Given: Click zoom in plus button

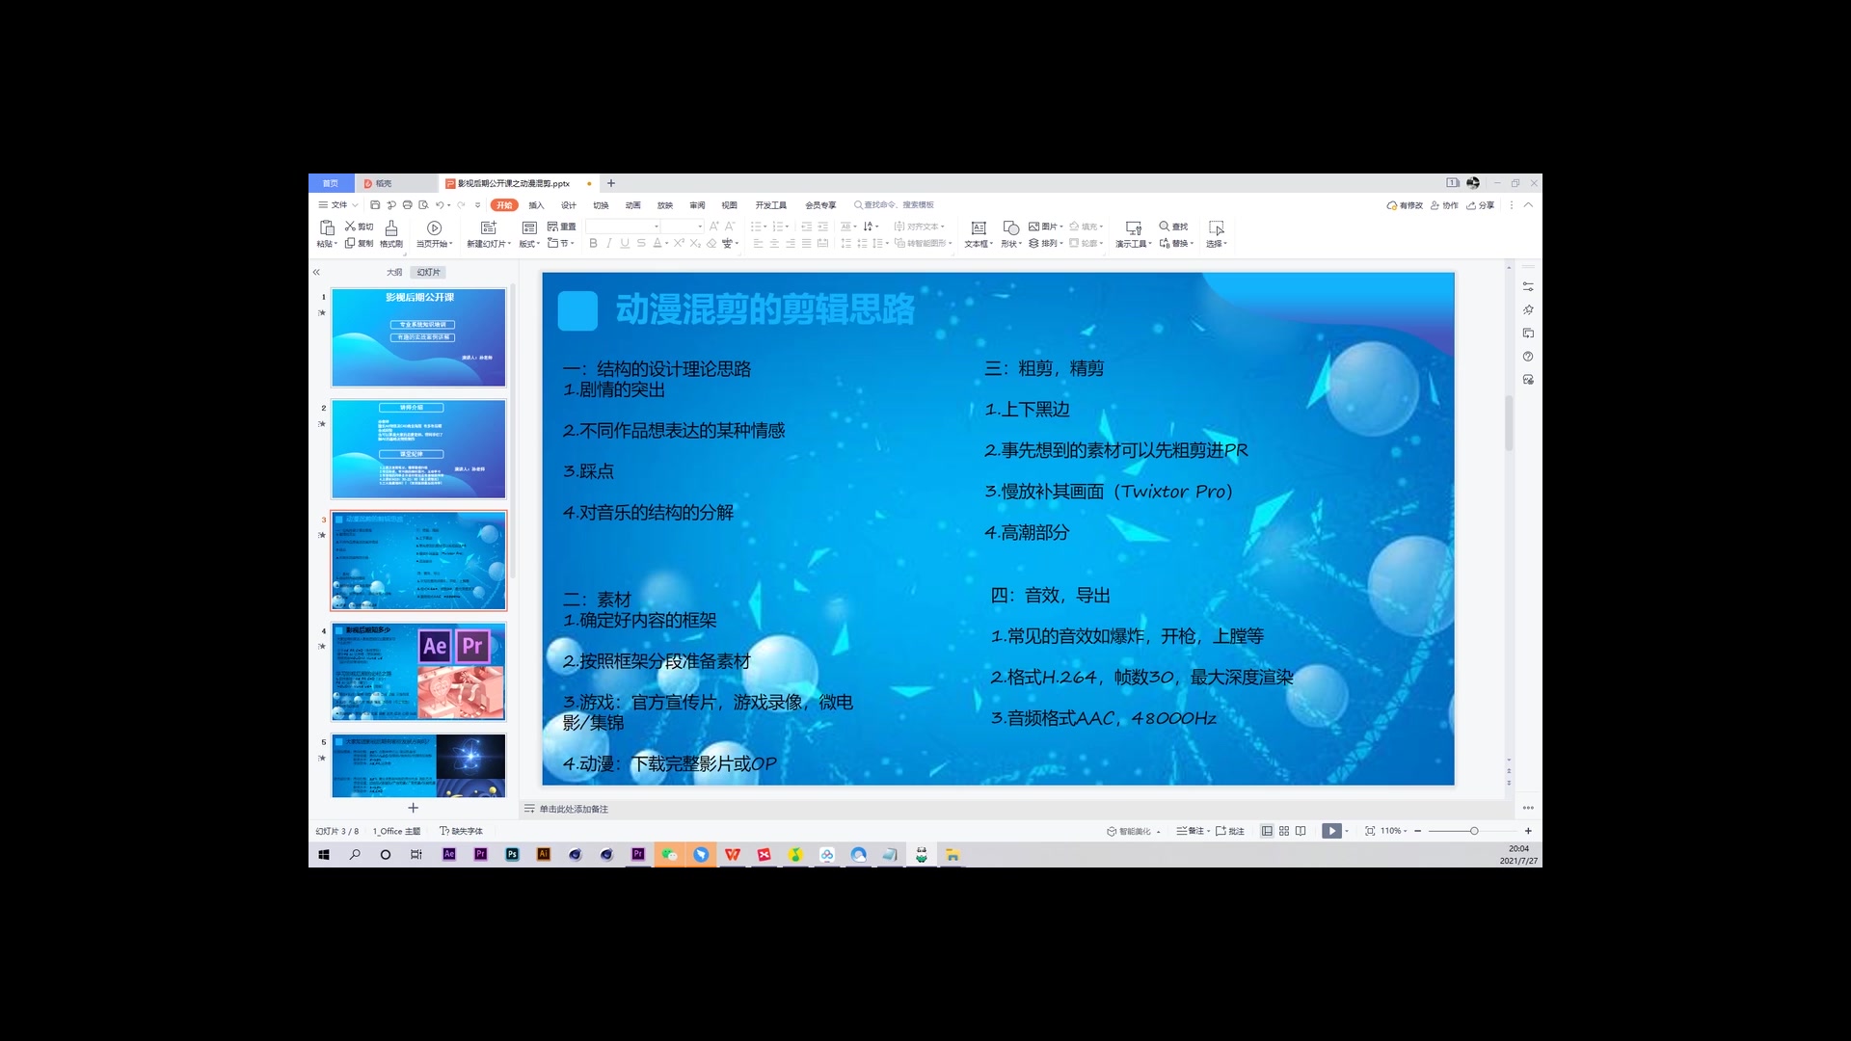Looking at the screenshot, I should (1528, 831).
